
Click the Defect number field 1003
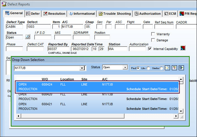pyautogui.click(x=39, y=27)
